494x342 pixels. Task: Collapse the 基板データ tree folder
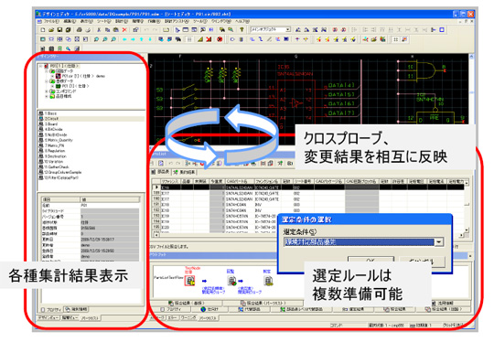(x=47, y=81)
